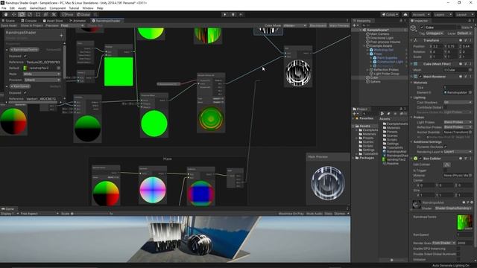Select the Hand tool in toolbar

click(6, 14)
